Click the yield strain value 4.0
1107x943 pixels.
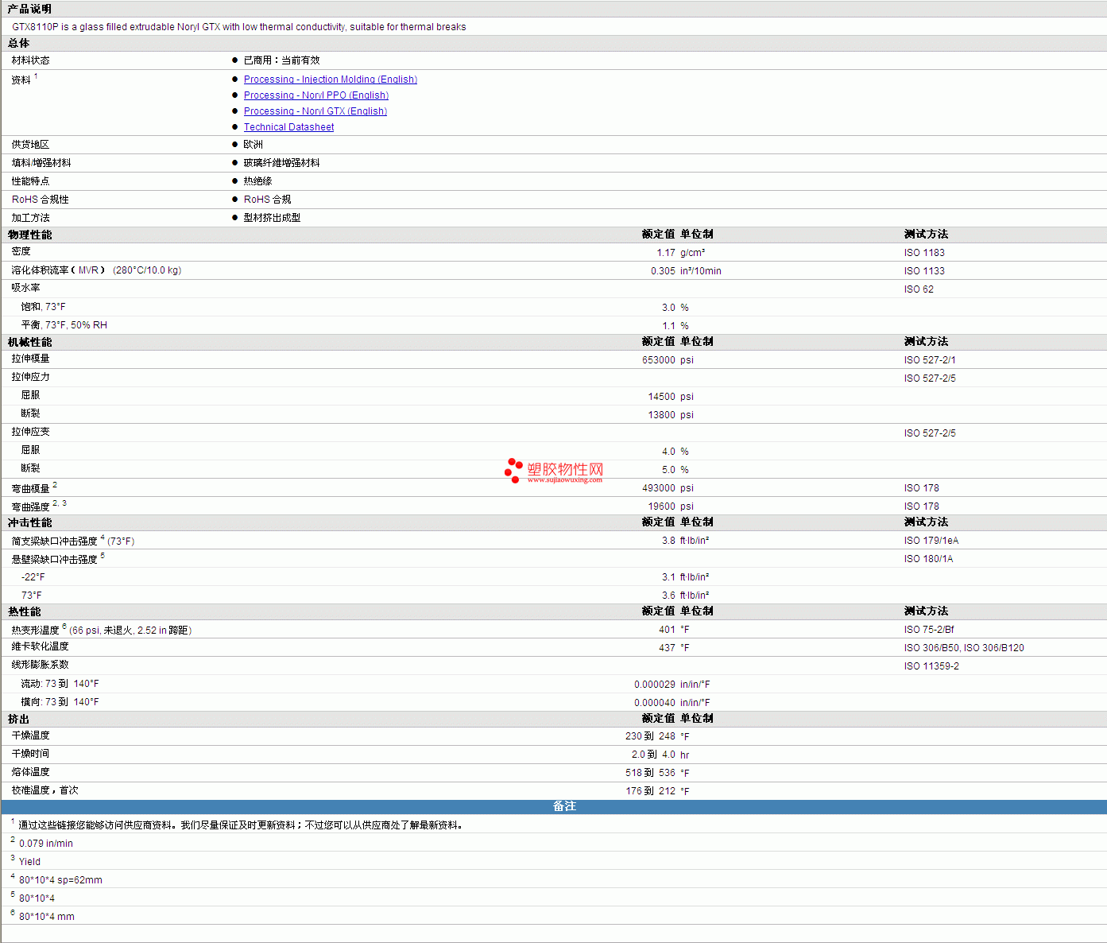click(x=668, y=452)
